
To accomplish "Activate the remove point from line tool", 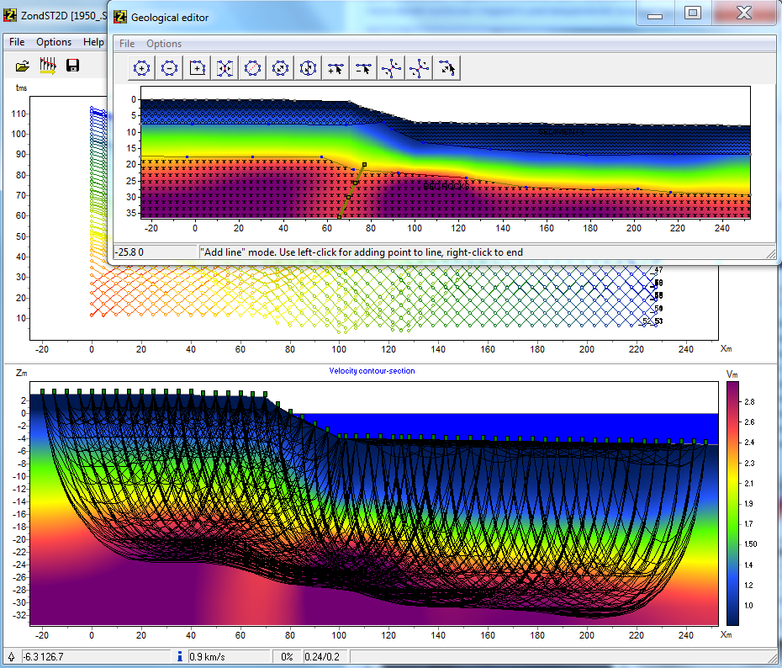I will pyautogui.click(x=364, y=69).
